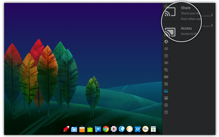Open Shortcuts fn icon in sidebar
Image resolution: width=219 pixels, height=137 pixels.
[166, 84]
